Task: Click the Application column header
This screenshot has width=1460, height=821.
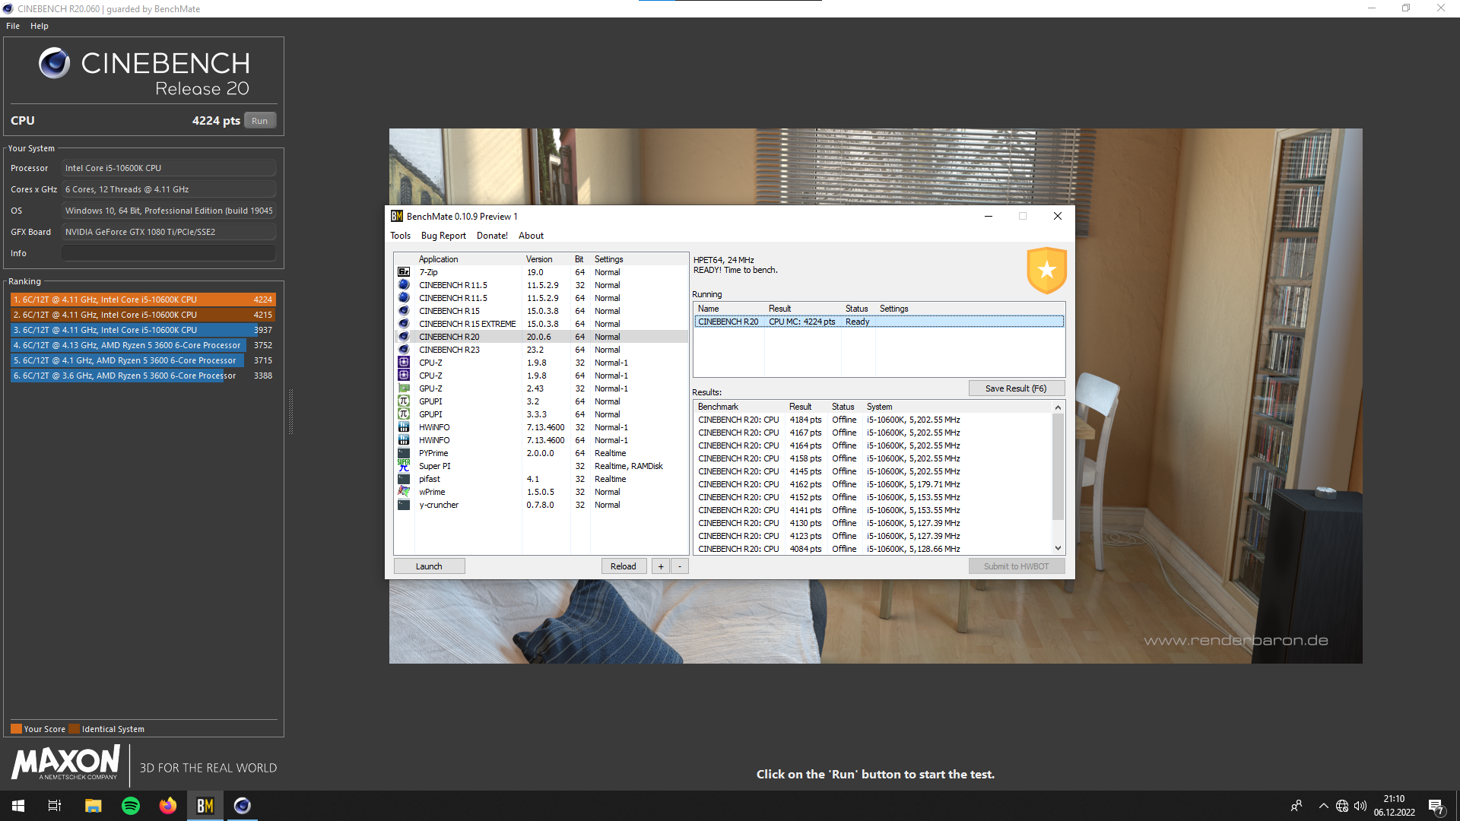Action: click(x=468, y=259)
